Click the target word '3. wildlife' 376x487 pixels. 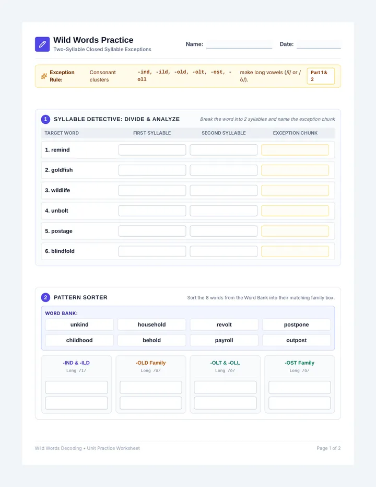57,190
